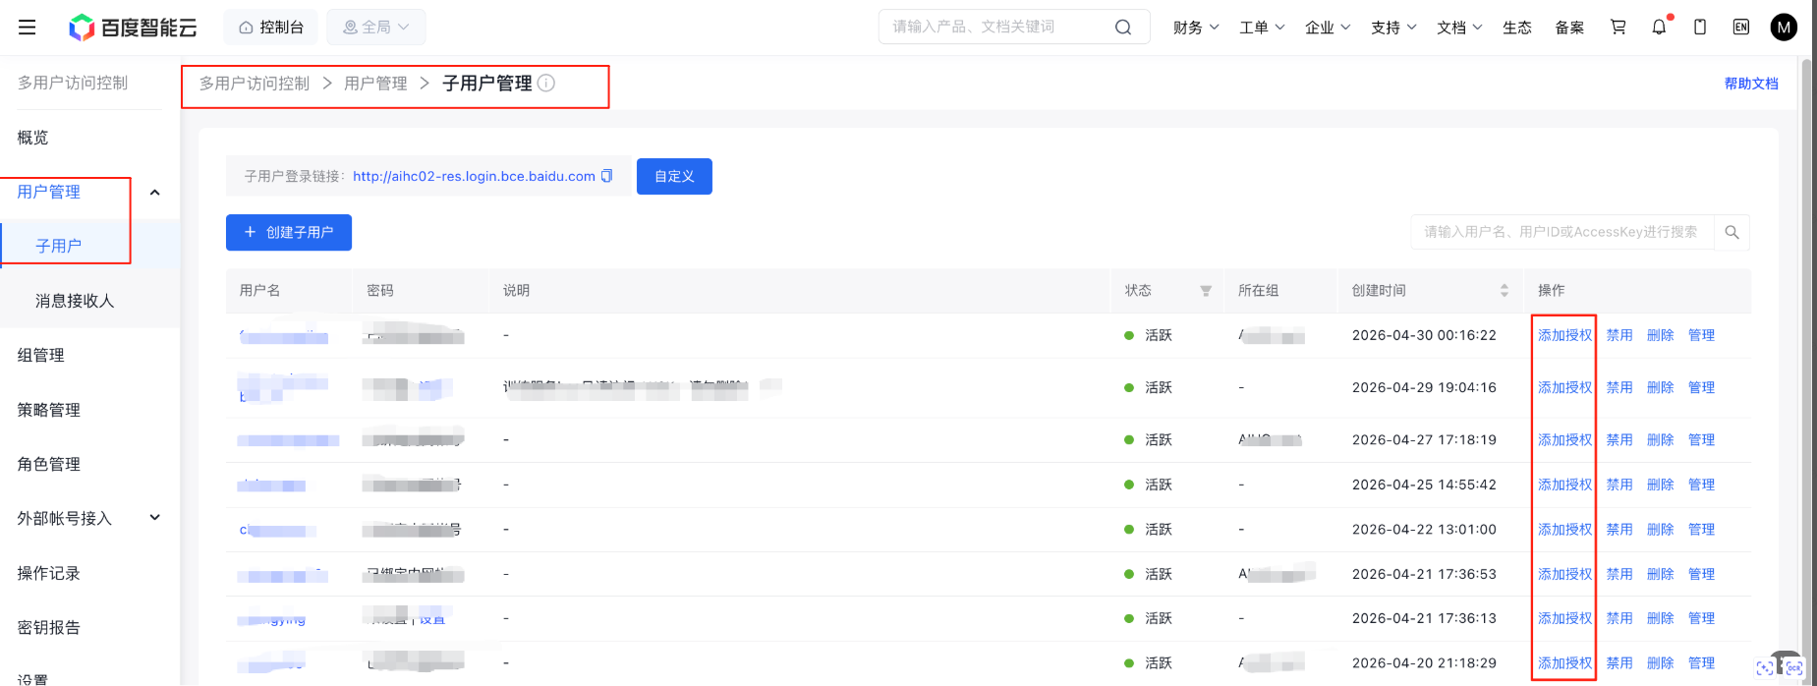Expand the 文档 menu
Image resolution: width=1817 pixels, height=686 pixels.
[x=1459, y=28]
